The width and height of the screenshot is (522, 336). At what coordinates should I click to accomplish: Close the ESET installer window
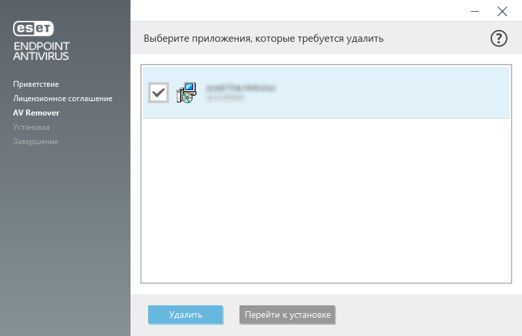pyautogui.click(x=502, y=11)
